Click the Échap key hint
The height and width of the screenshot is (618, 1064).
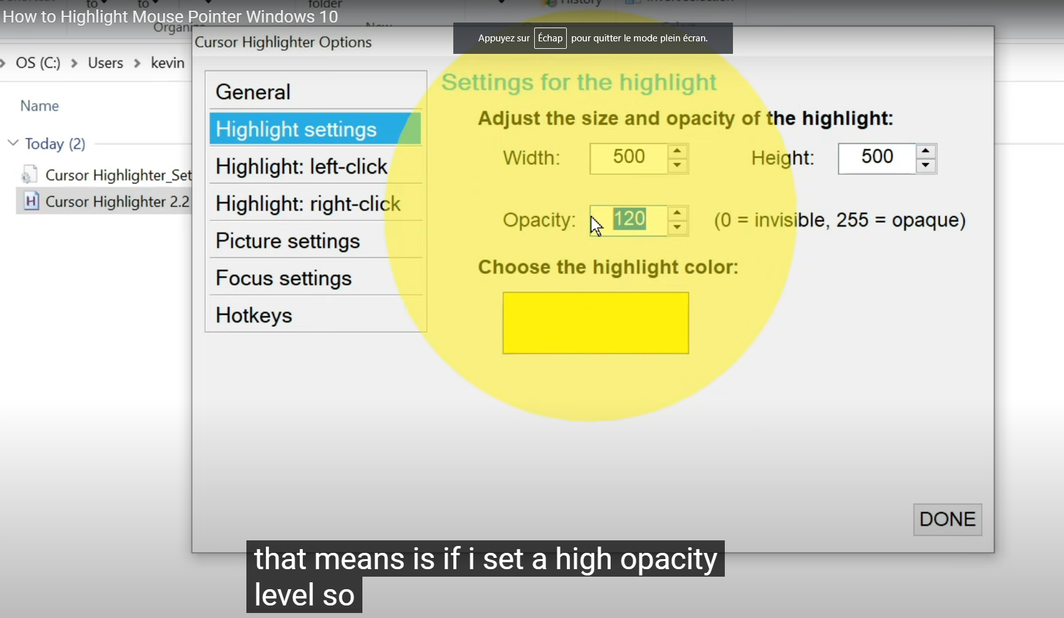coord(550,38)
